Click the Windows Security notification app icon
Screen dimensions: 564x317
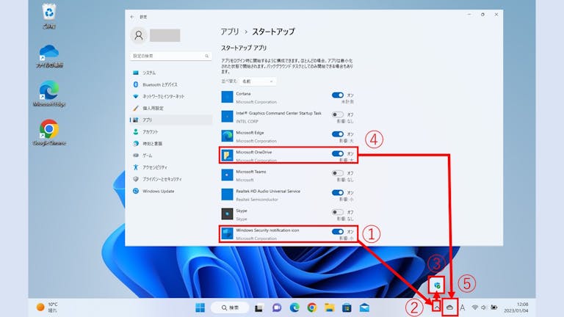(x=227, y=233)
